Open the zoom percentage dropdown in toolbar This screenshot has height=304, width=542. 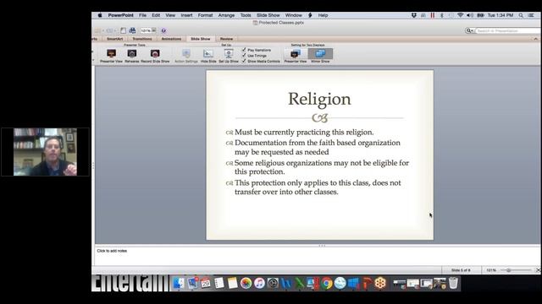(154, 30)
